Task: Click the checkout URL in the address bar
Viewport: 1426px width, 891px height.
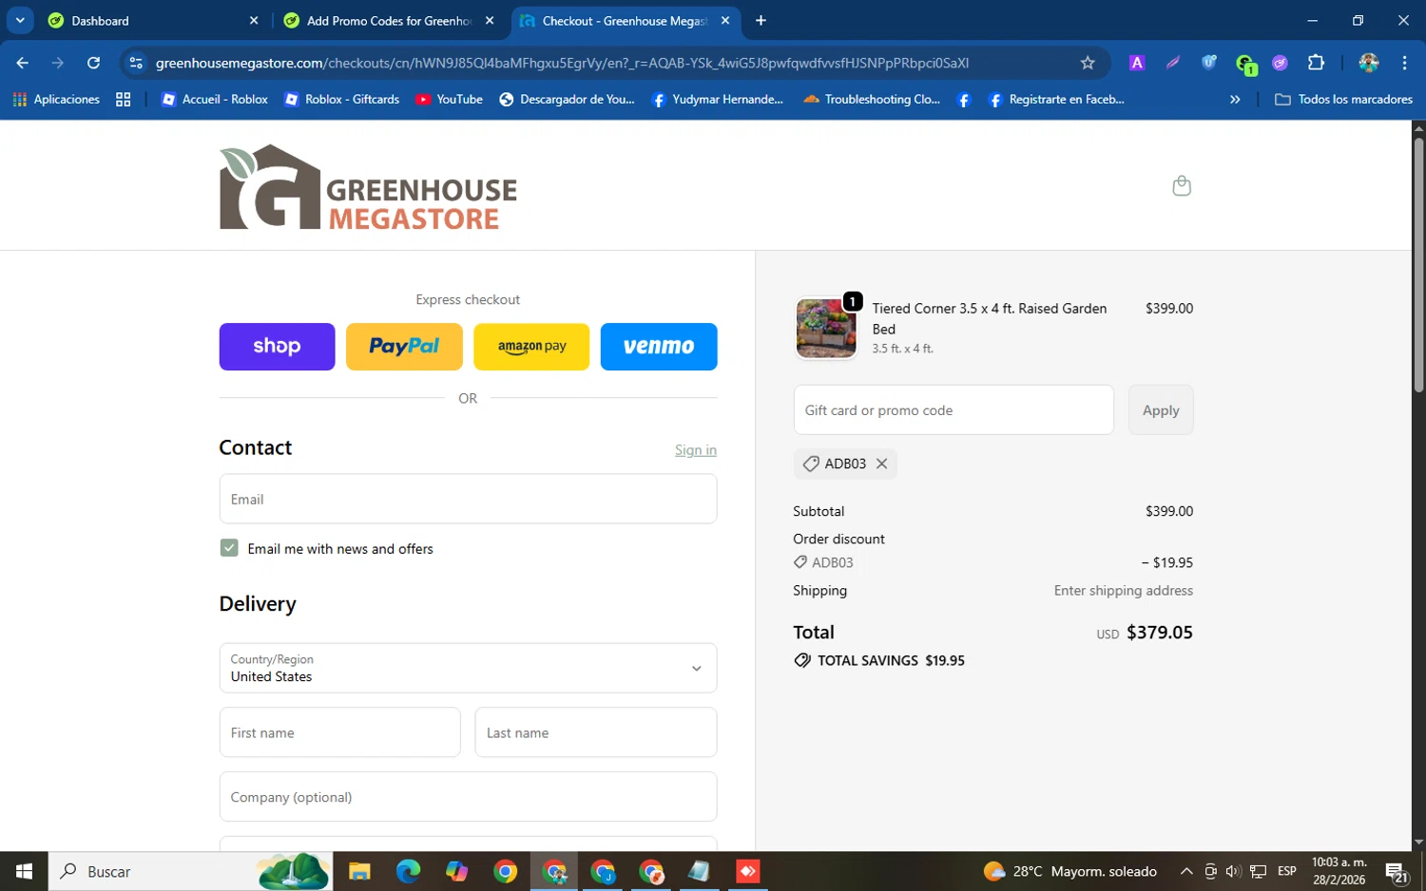Action: coord(562,63)
